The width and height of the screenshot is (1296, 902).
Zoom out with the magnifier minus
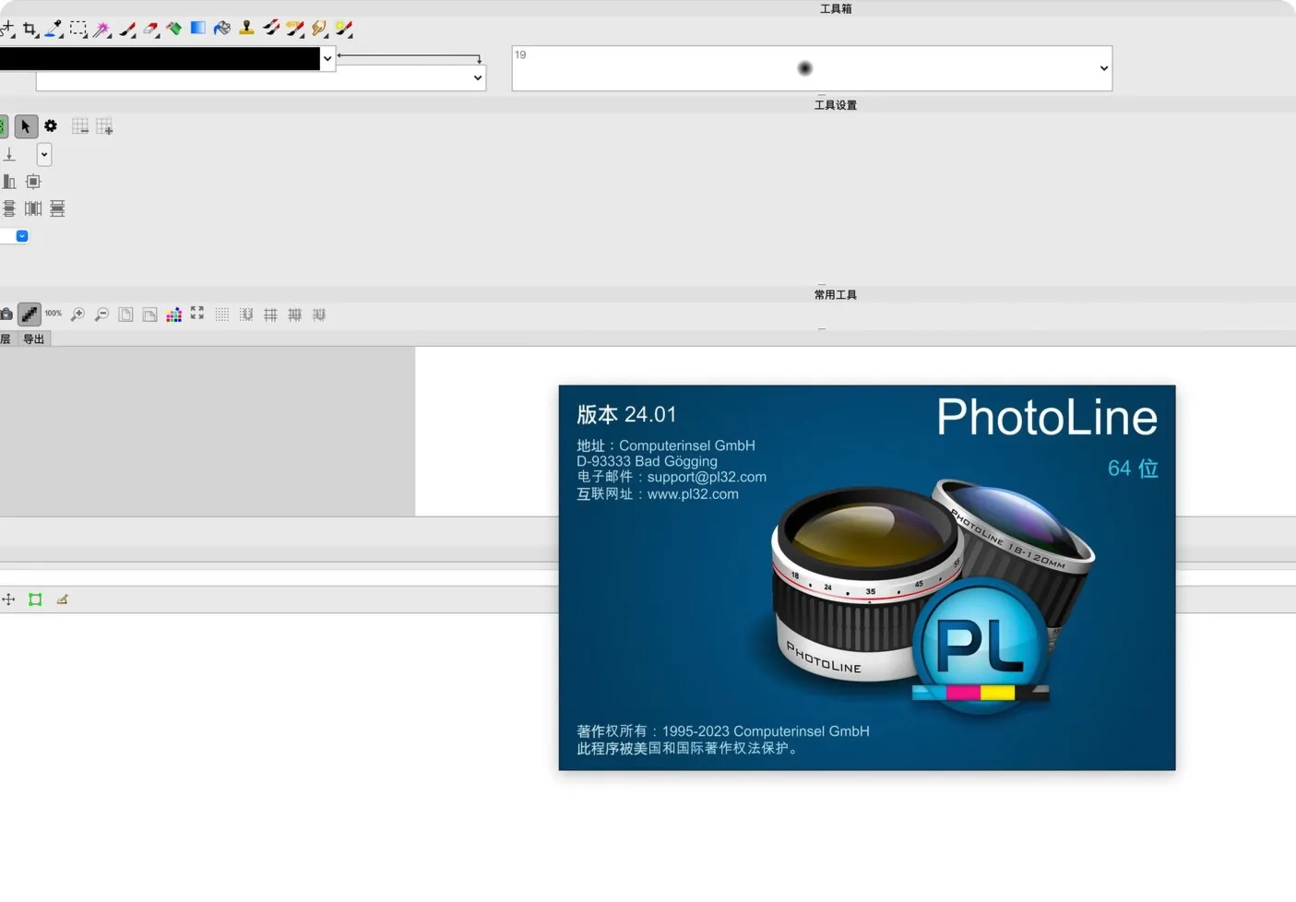click(101, 315)
